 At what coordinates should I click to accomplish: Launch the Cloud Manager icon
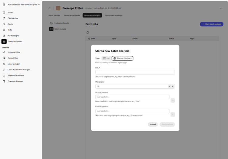pos(4,64)
